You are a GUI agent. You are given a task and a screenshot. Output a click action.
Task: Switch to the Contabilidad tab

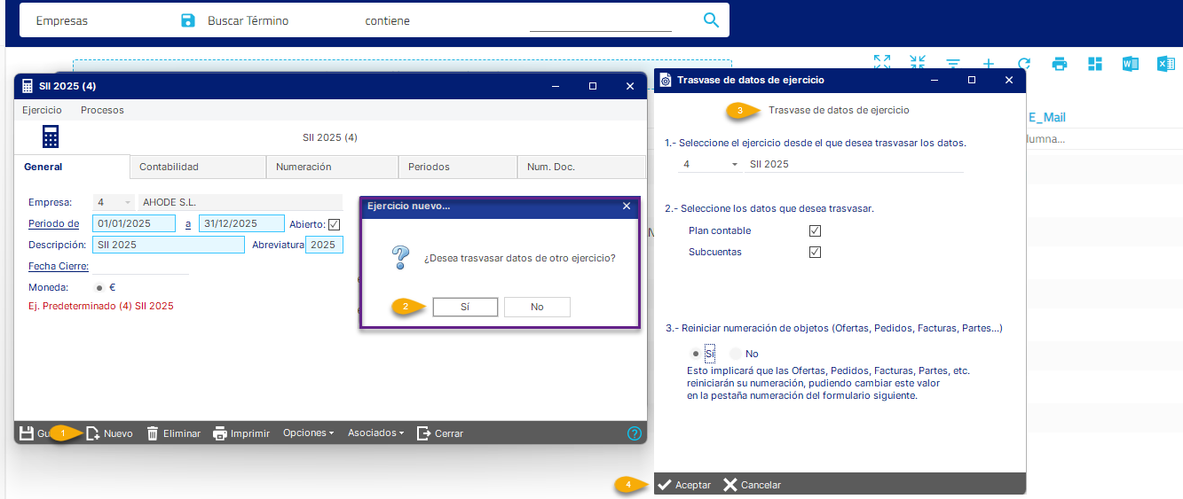click(198, 167)
